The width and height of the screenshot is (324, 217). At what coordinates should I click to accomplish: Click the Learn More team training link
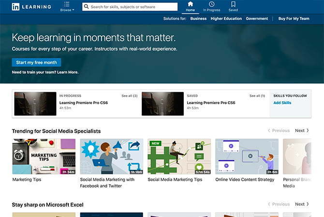tap(68, 72)
